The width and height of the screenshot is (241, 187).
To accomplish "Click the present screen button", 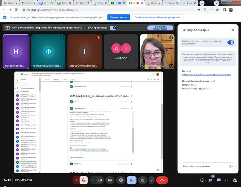I will click(131, 180).
